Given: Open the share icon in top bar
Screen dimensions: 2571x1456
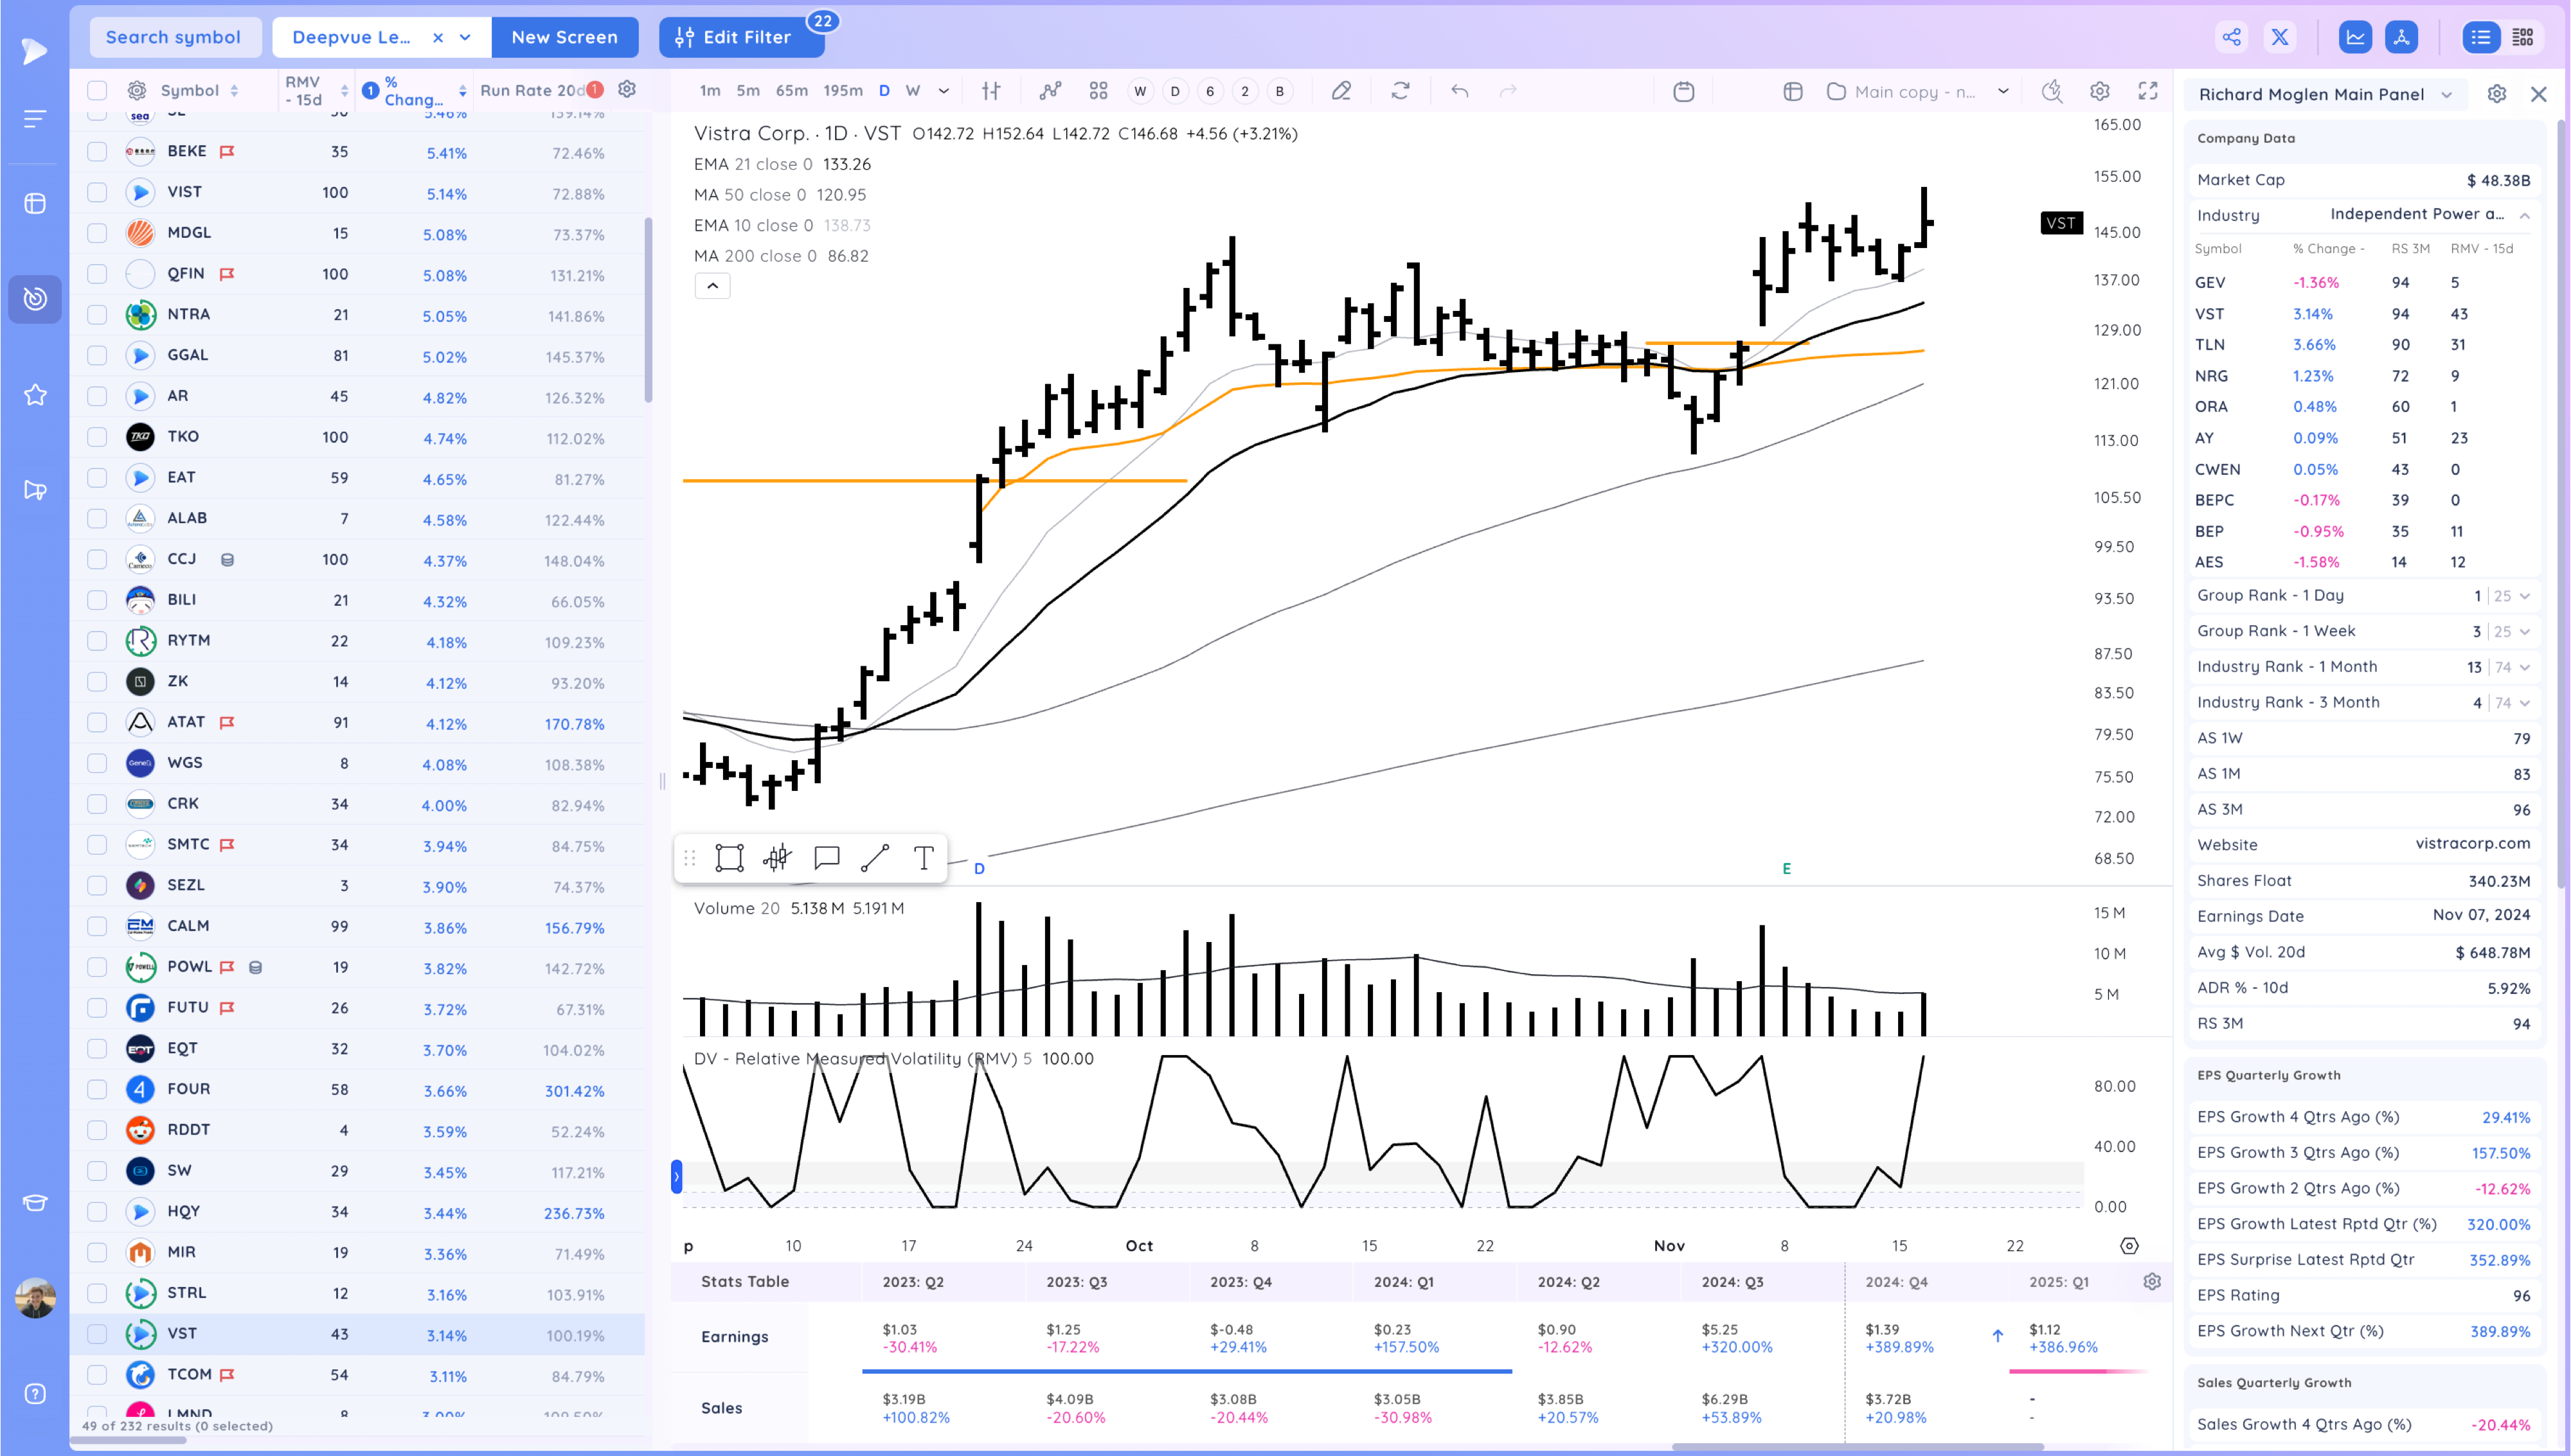Looking at the screenshot, I should coord(2231,37).
